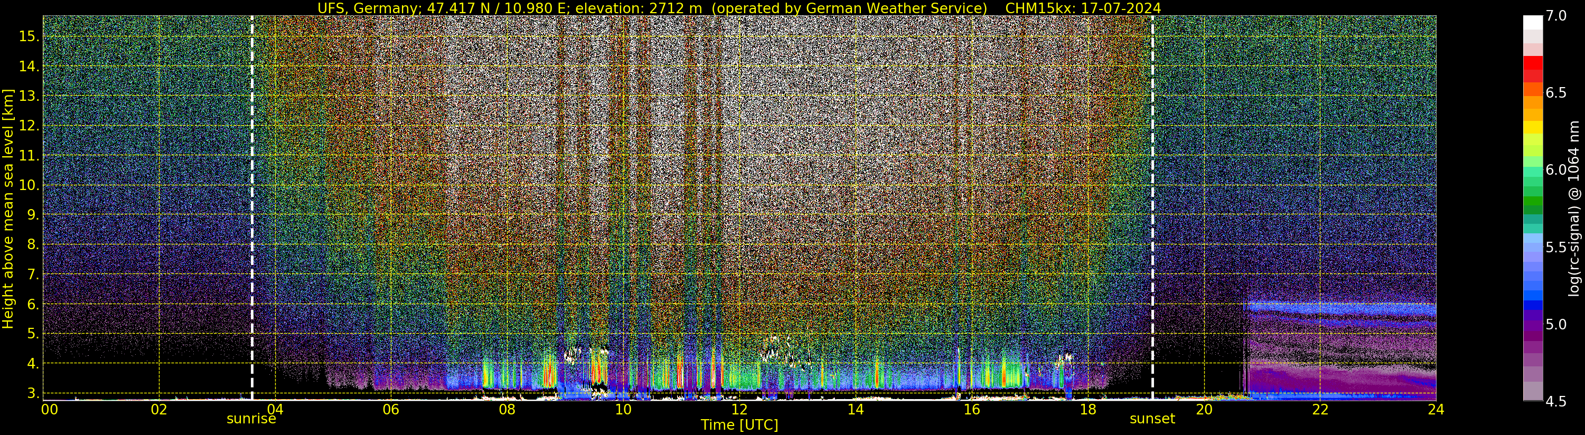The height and width of the screenshot is (435, 1585).
Task: Click the time tick label '10'
Action: point(623,409)
